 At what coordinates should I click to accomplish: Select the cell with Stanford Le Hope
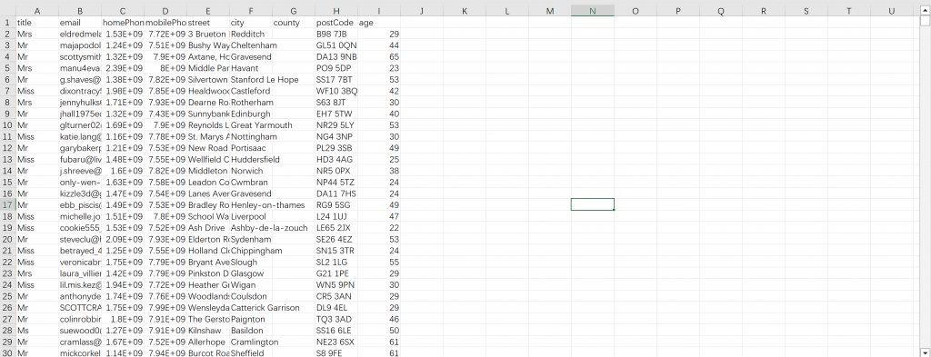pyautogui.click(x=261, y=79)
